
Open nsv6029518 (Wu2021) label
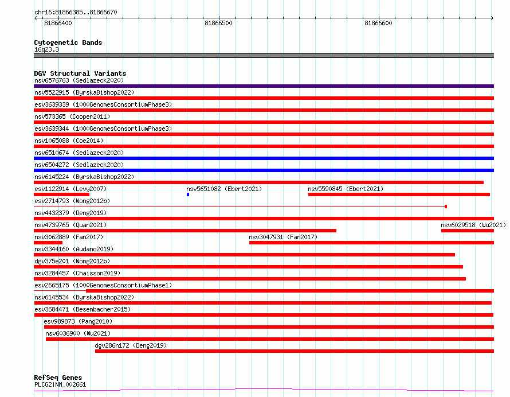pyautogui.click(x=473, y=225)
